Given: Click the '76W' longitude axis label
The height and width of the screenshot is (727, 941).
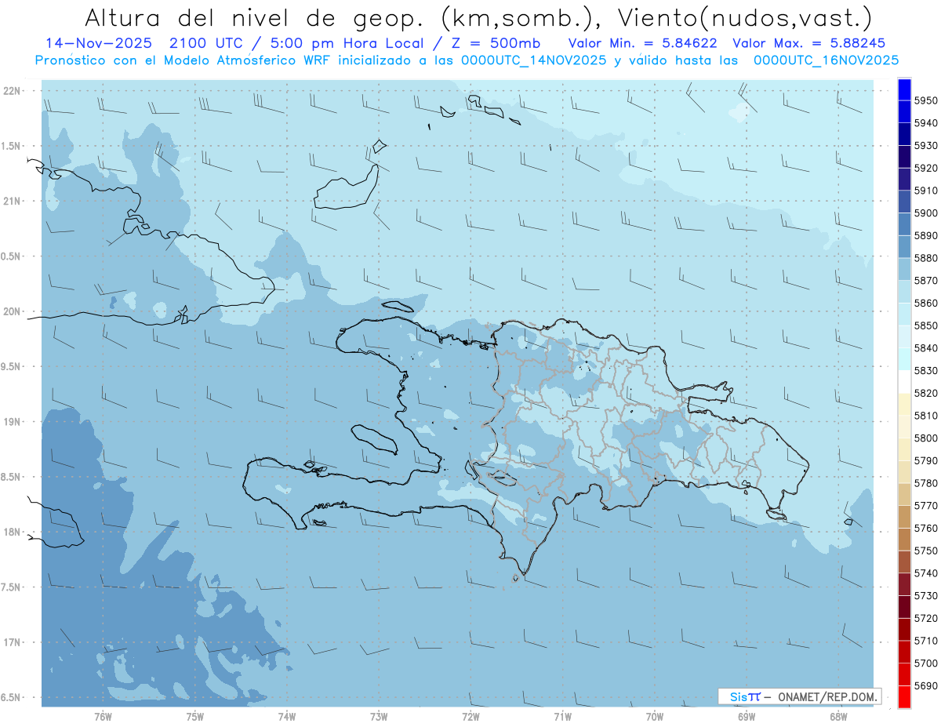Looking at the screenshot, I should (x=103, y=716).
